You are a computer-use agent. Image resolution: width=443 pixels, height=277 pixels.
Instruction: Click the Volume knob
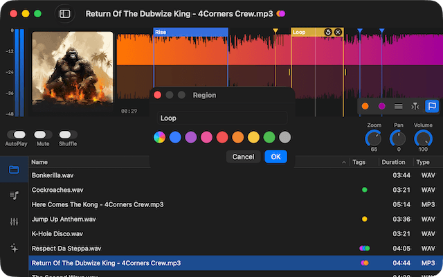(423, 138)
